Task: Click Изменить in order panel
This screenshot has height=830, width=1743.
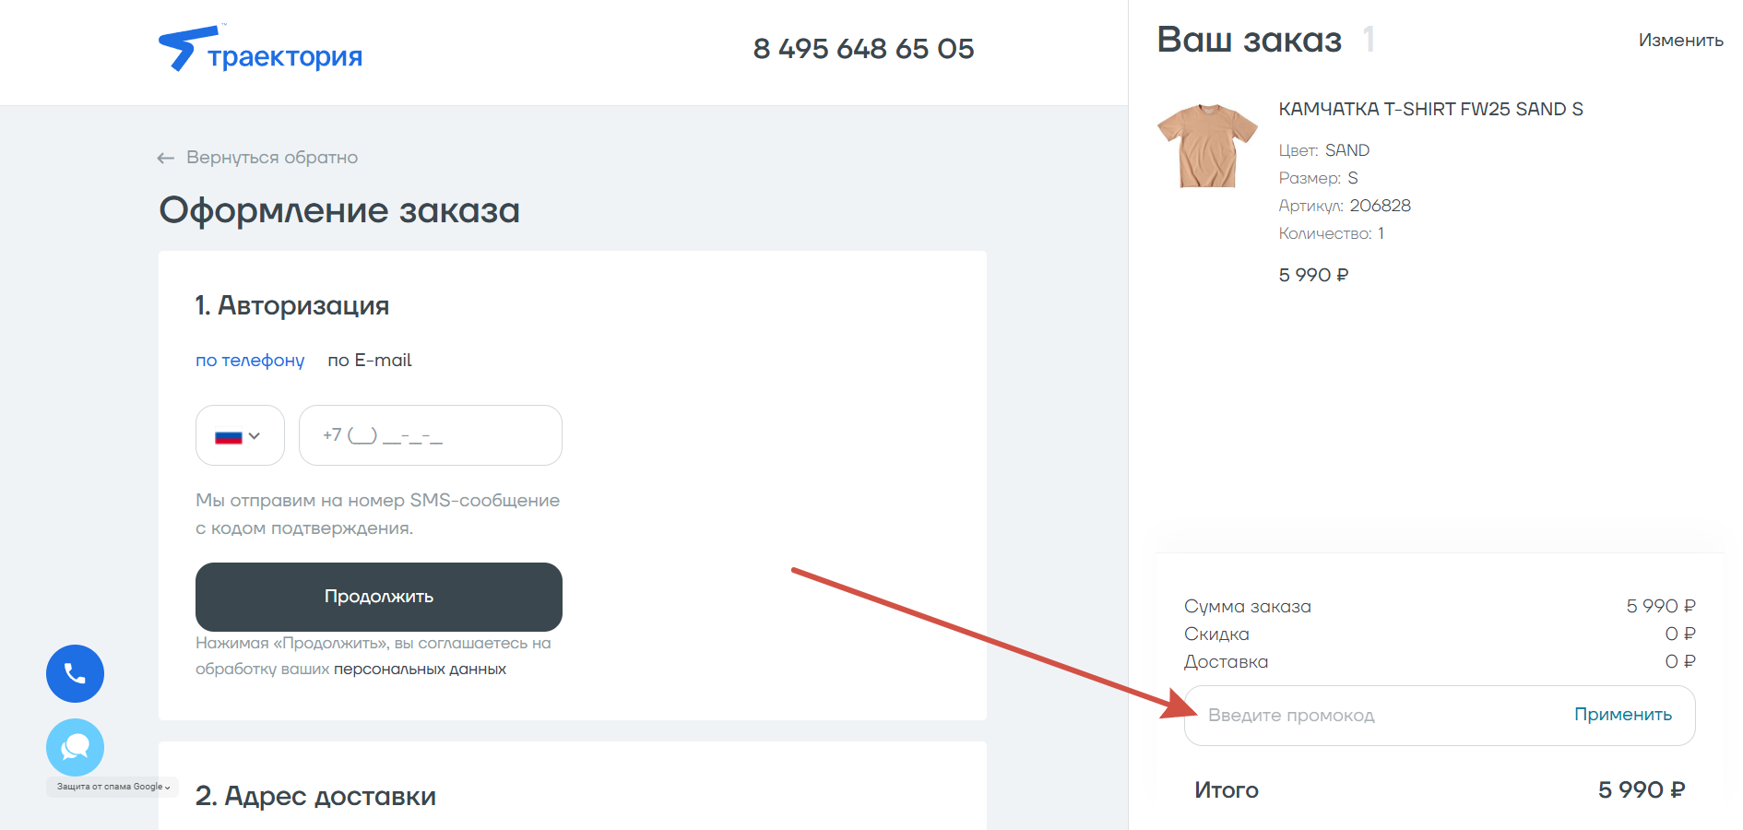Action: (1680, 41)
